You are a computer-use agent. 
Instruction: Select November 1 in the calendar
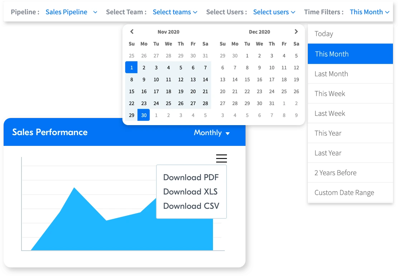131,68
